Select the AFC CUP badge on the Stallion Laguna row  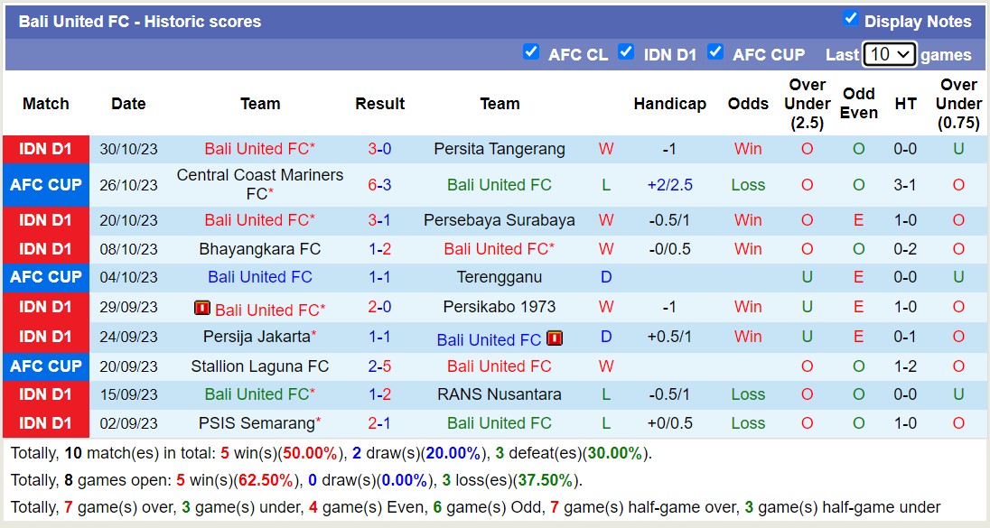click(x=45, y=366)
